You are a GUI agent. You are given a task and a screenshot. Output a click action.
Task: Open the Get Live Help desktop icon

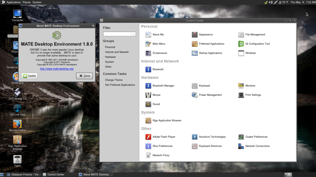(17, 108)
